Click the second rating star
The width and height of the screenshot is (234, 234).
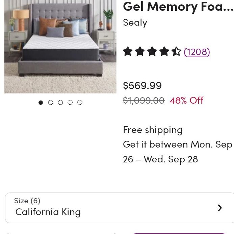point(140,51)
